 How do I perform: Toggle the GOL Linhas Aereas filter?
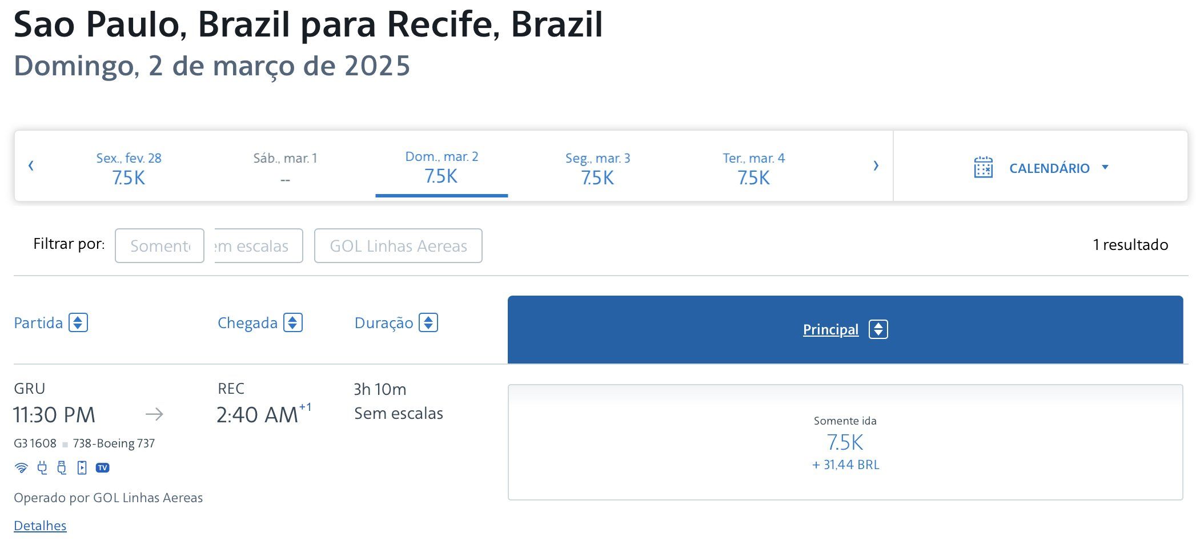(x=398, y=246)
